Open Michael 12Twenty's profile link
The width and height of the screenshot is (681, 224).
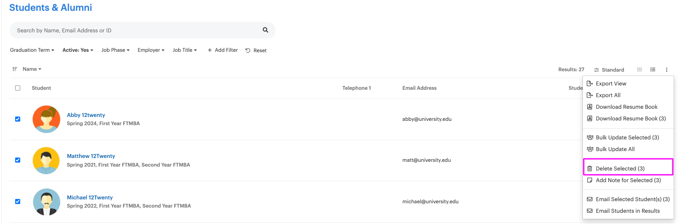[x=90, y=197]
